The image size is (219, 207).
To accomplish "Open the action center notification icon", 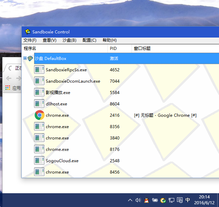I will pos(180,200).
